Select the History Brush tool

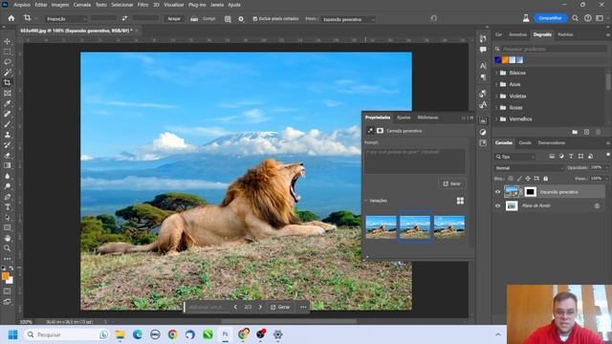[x=8, y=145]
